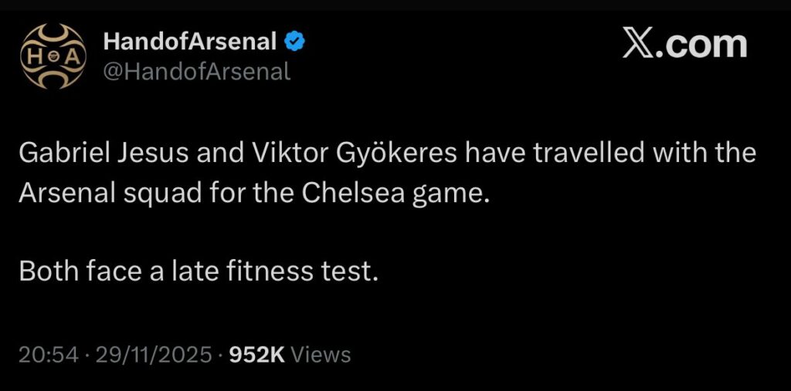Click the X logo in the watermark
Image resolution: width=791 pixels, height=391 pixels.
tap(638, 45)
